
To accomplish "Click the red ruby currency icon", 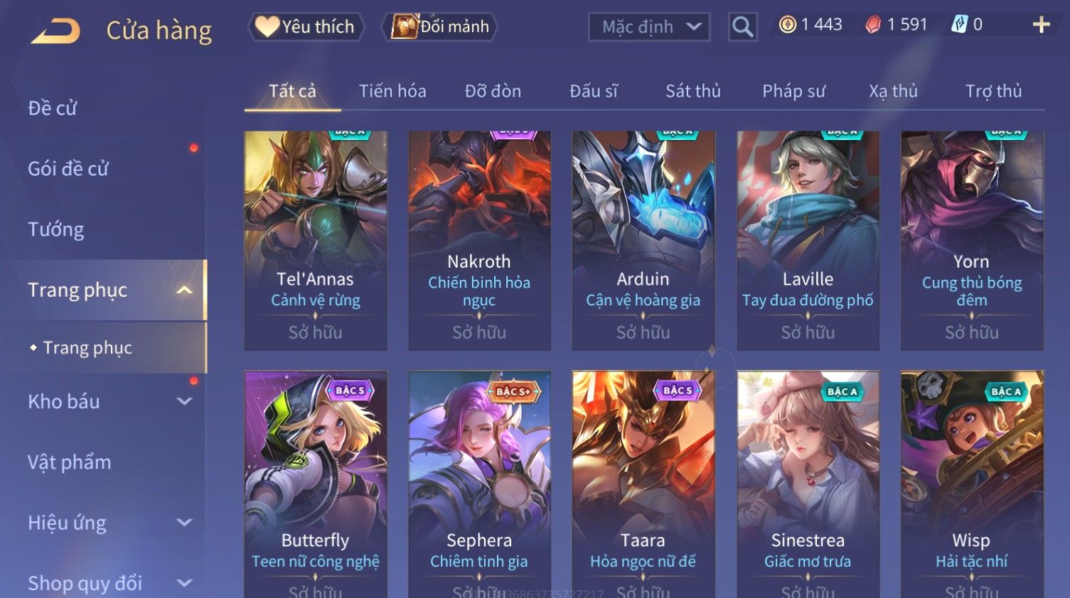I will pos(873,25).
